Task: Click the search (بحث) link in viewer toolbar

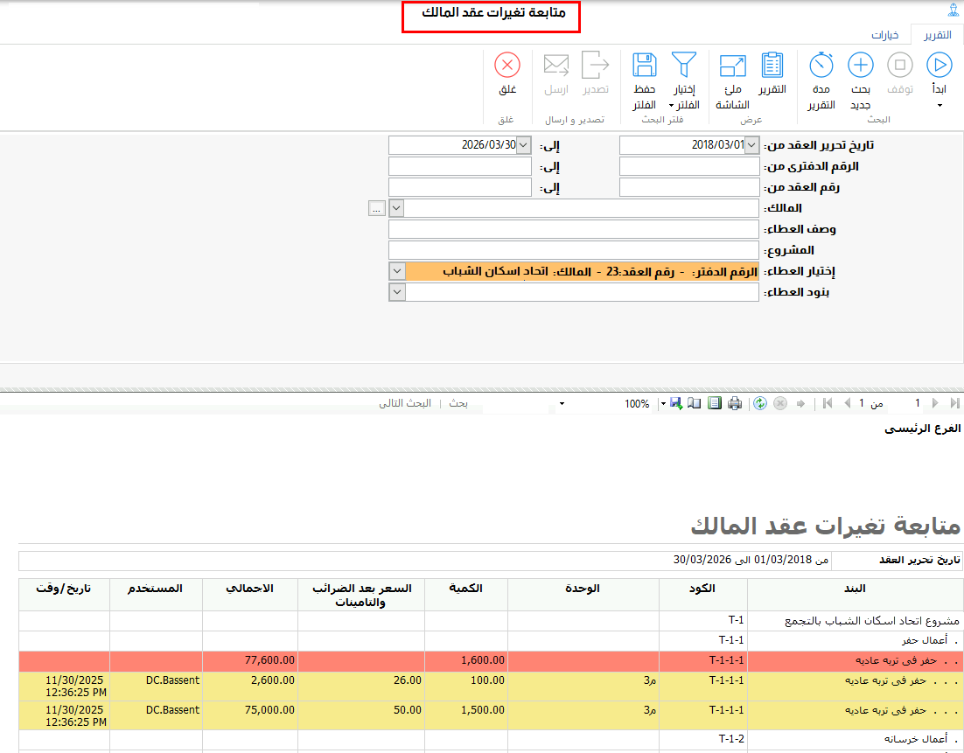Action: point(458,403)
